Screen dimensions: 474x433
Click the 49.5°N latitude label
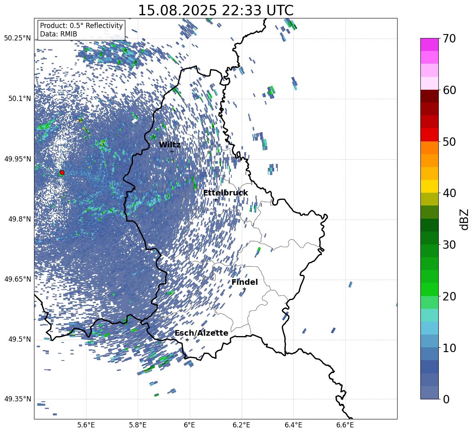[x=19, y=339]
